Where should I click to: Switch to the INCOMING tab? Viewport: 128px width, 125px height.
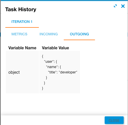(49, 34)
